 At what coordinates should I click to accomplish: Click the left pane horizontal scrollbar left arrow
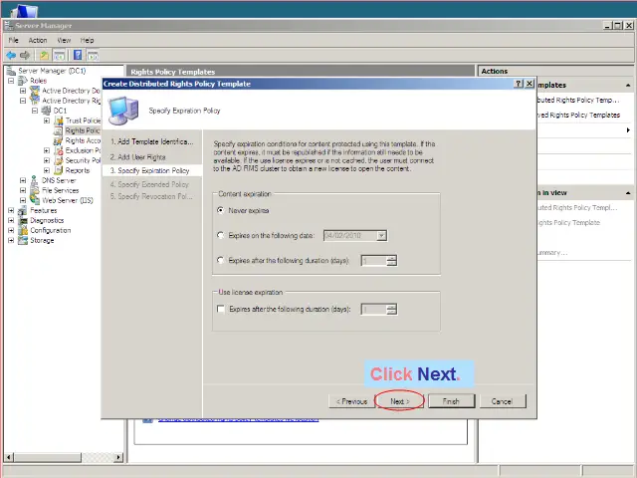(9, 457)
